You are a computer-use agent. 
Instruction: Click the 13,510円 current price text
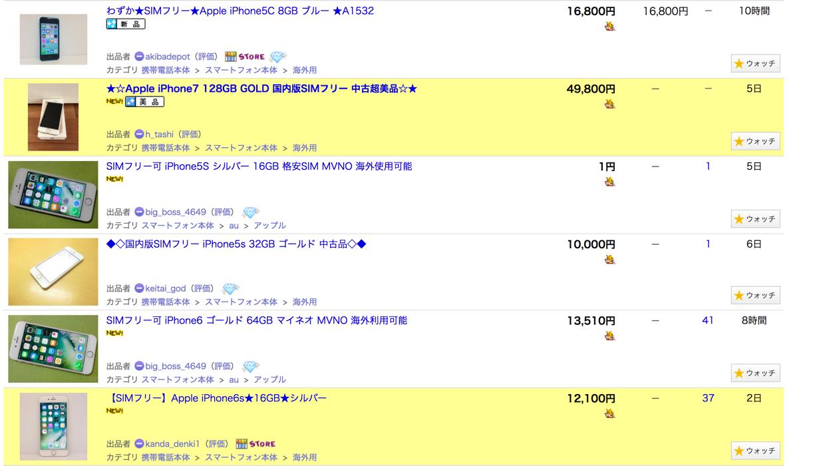tap(591, 321)
